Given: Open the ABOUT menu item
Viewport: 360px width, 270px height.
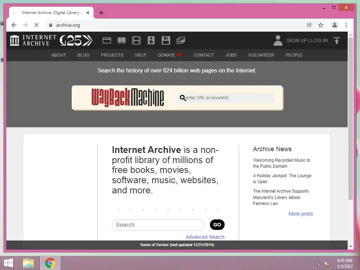Looking at the screenshot, I should pos(59,55).
